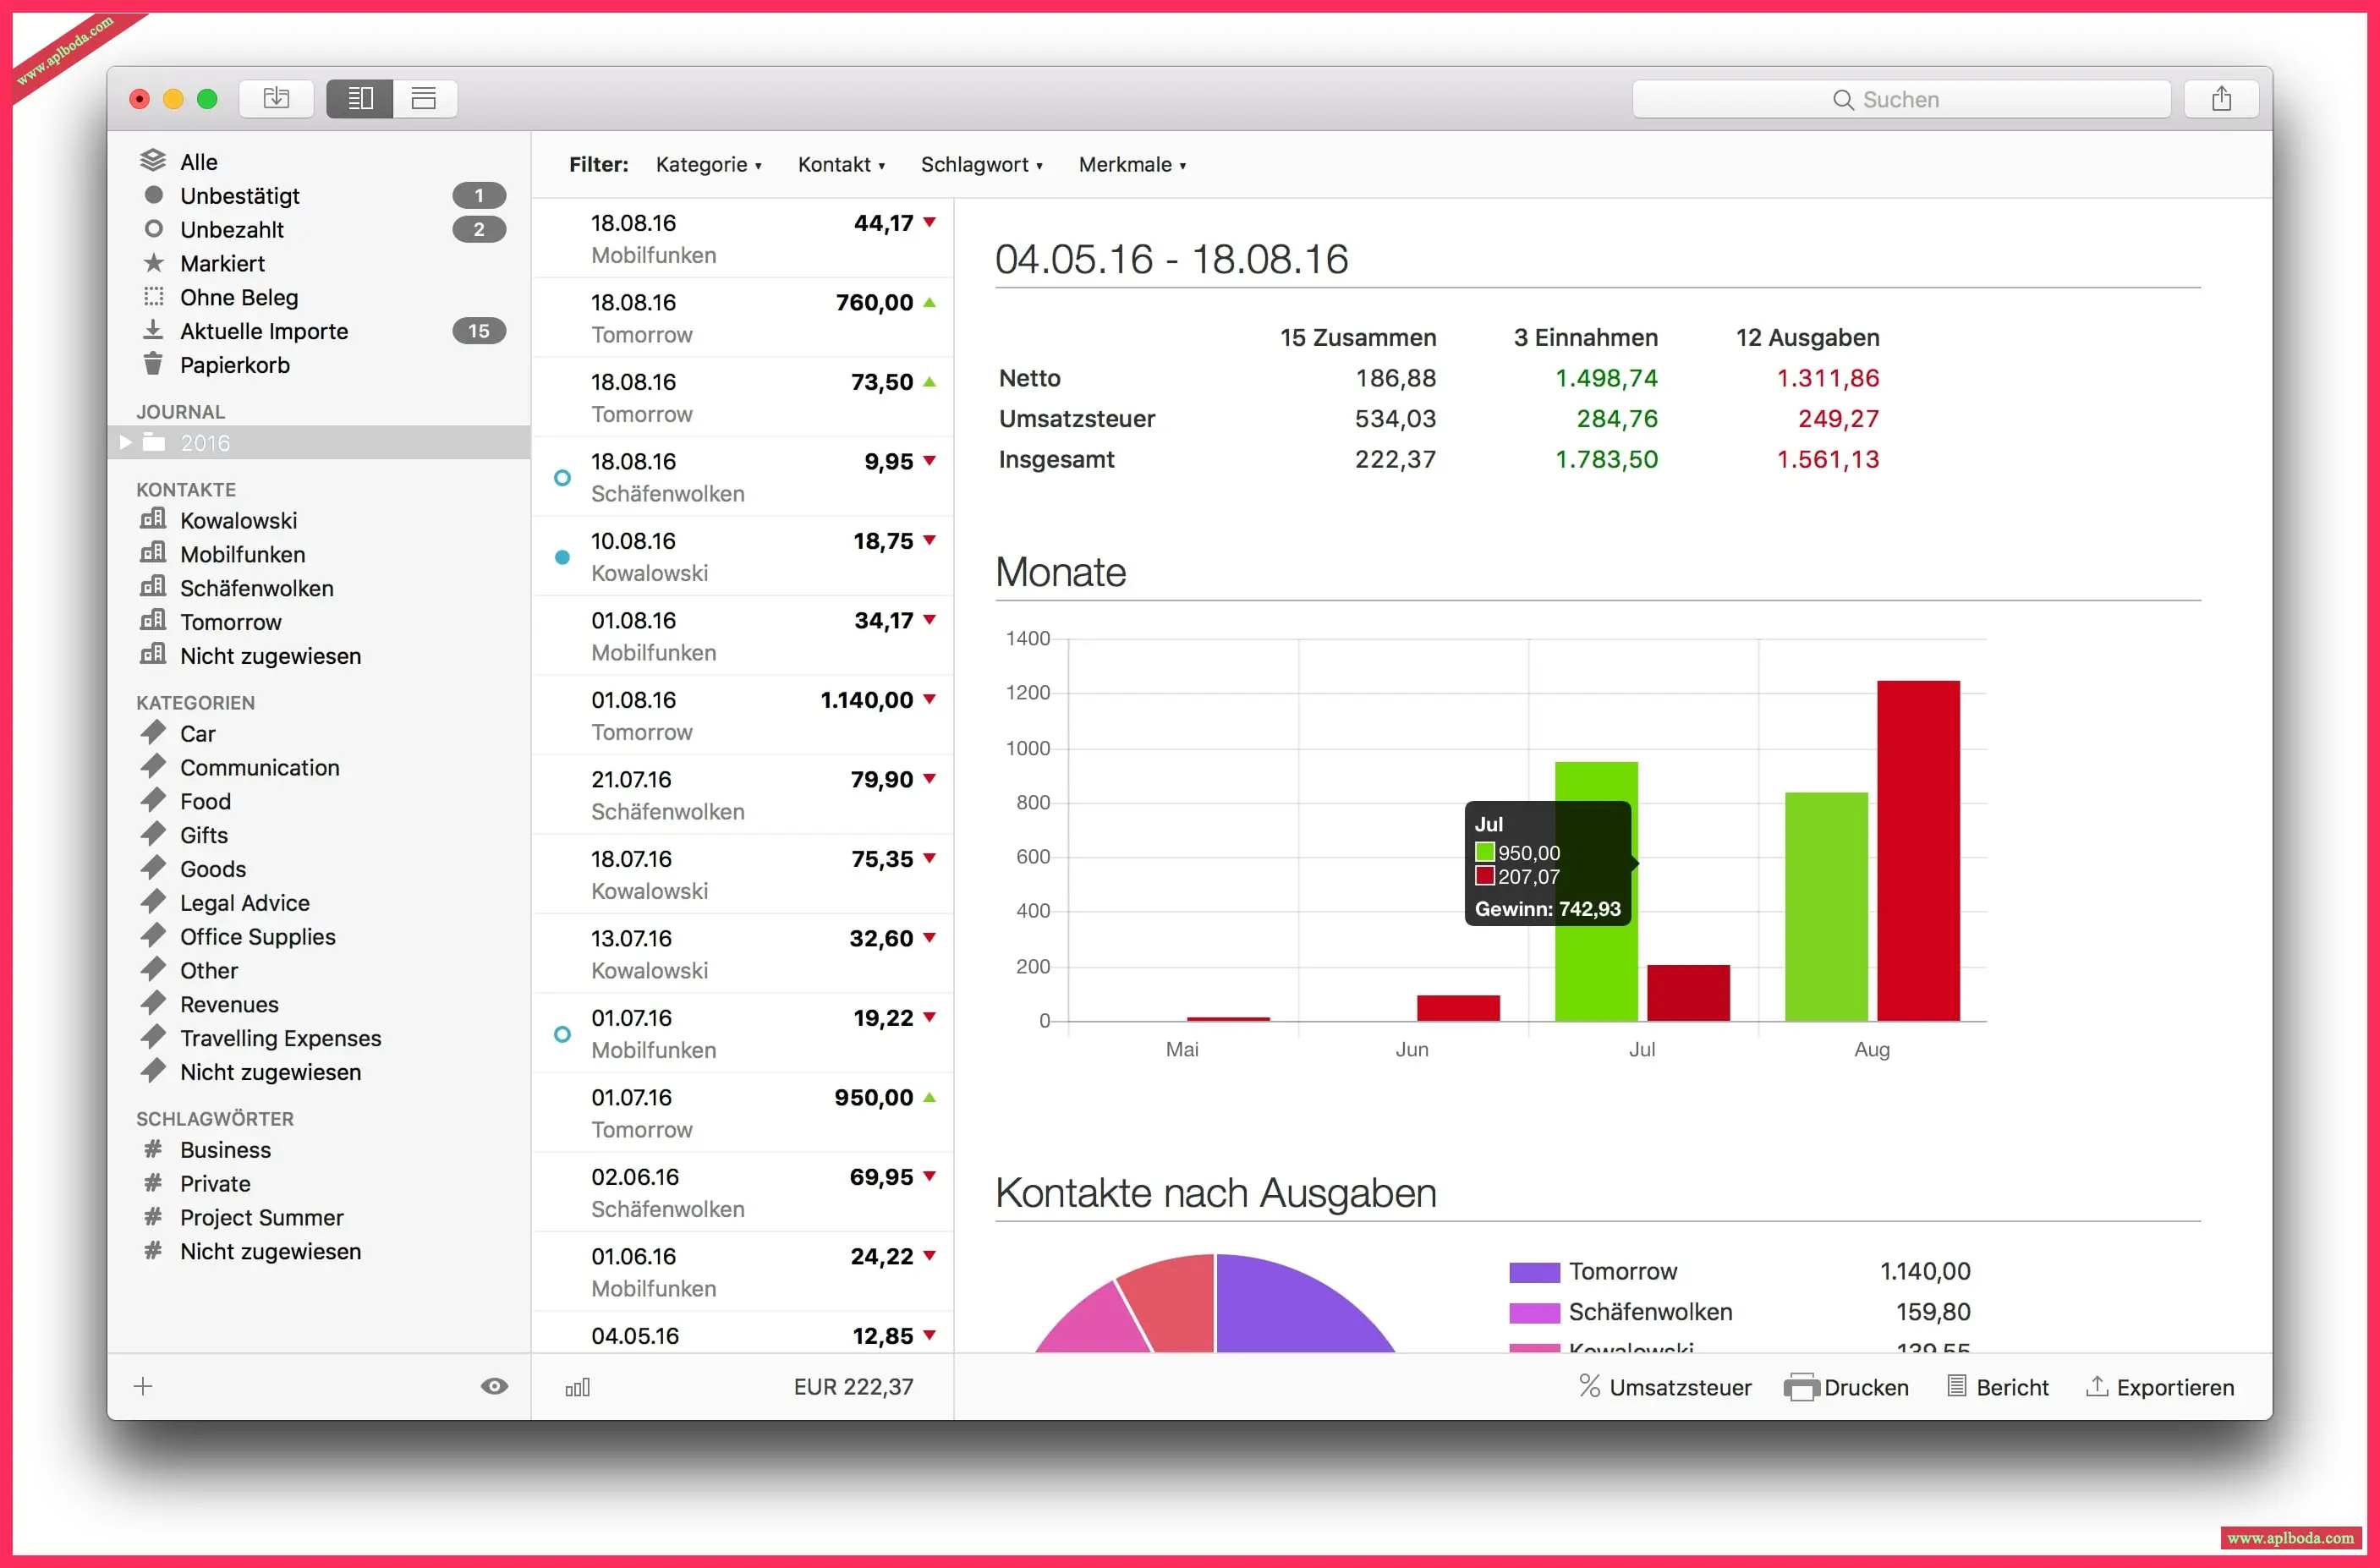This screenshot has width=2380, height=1568.
Task: Open the Papierkorb trash item
Action: [x=234, y=365]
